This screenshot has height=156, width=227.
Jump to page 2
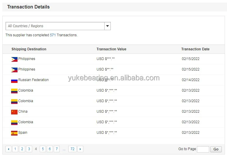22,149
